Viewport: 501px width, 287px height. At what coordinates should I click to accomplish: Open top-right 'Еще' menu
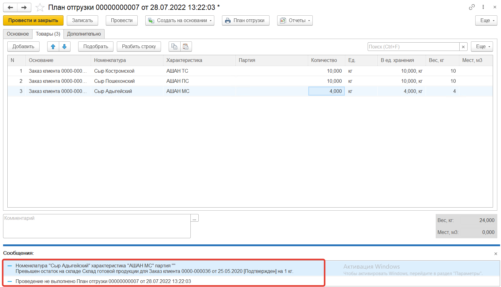[486, 21]
